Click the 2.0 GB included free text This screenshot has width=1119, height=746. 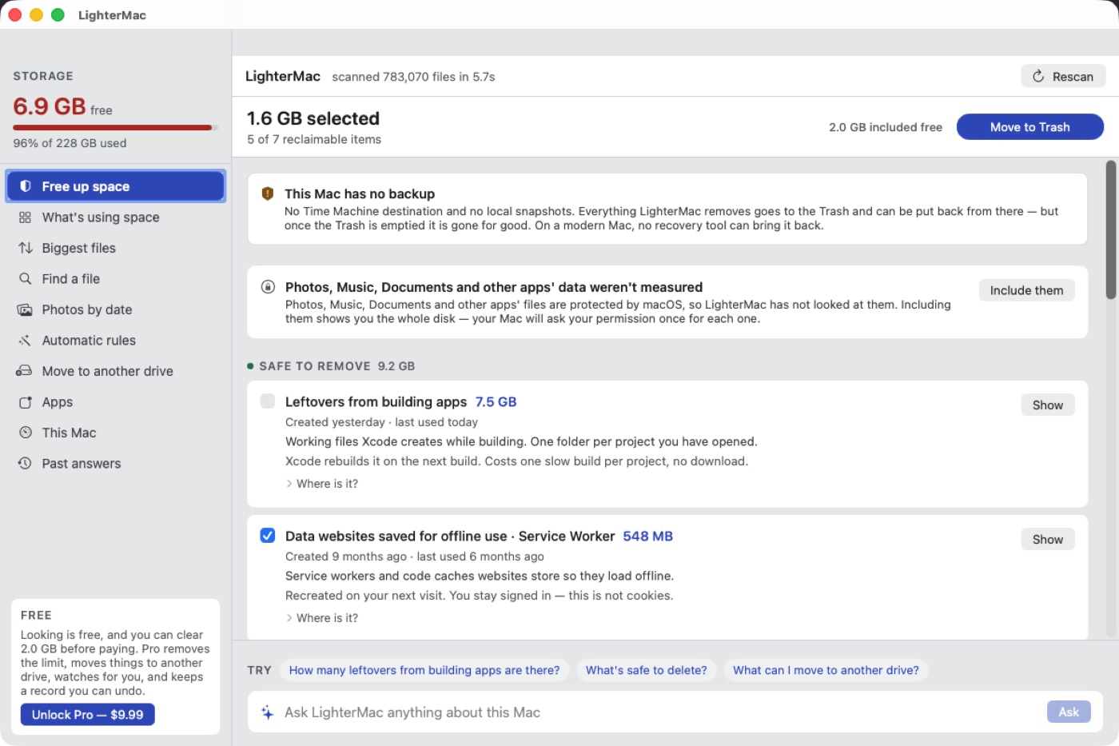click(x=886, y=127)
